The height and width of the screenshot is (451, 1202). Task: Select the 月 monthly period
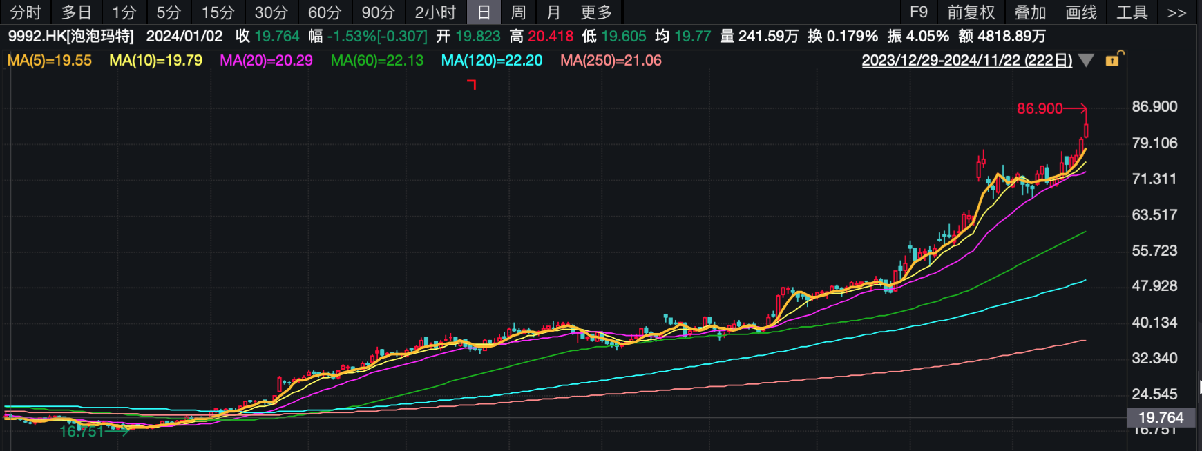pyautogui.click(x=553, y=12)
